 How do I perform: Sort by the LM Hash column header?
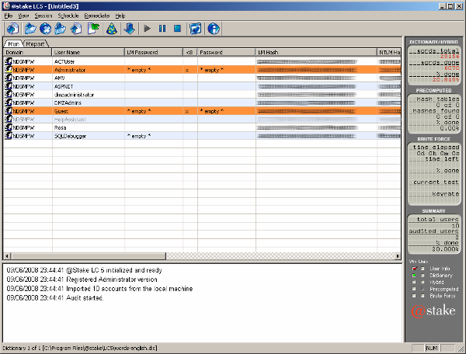[316, 52]
